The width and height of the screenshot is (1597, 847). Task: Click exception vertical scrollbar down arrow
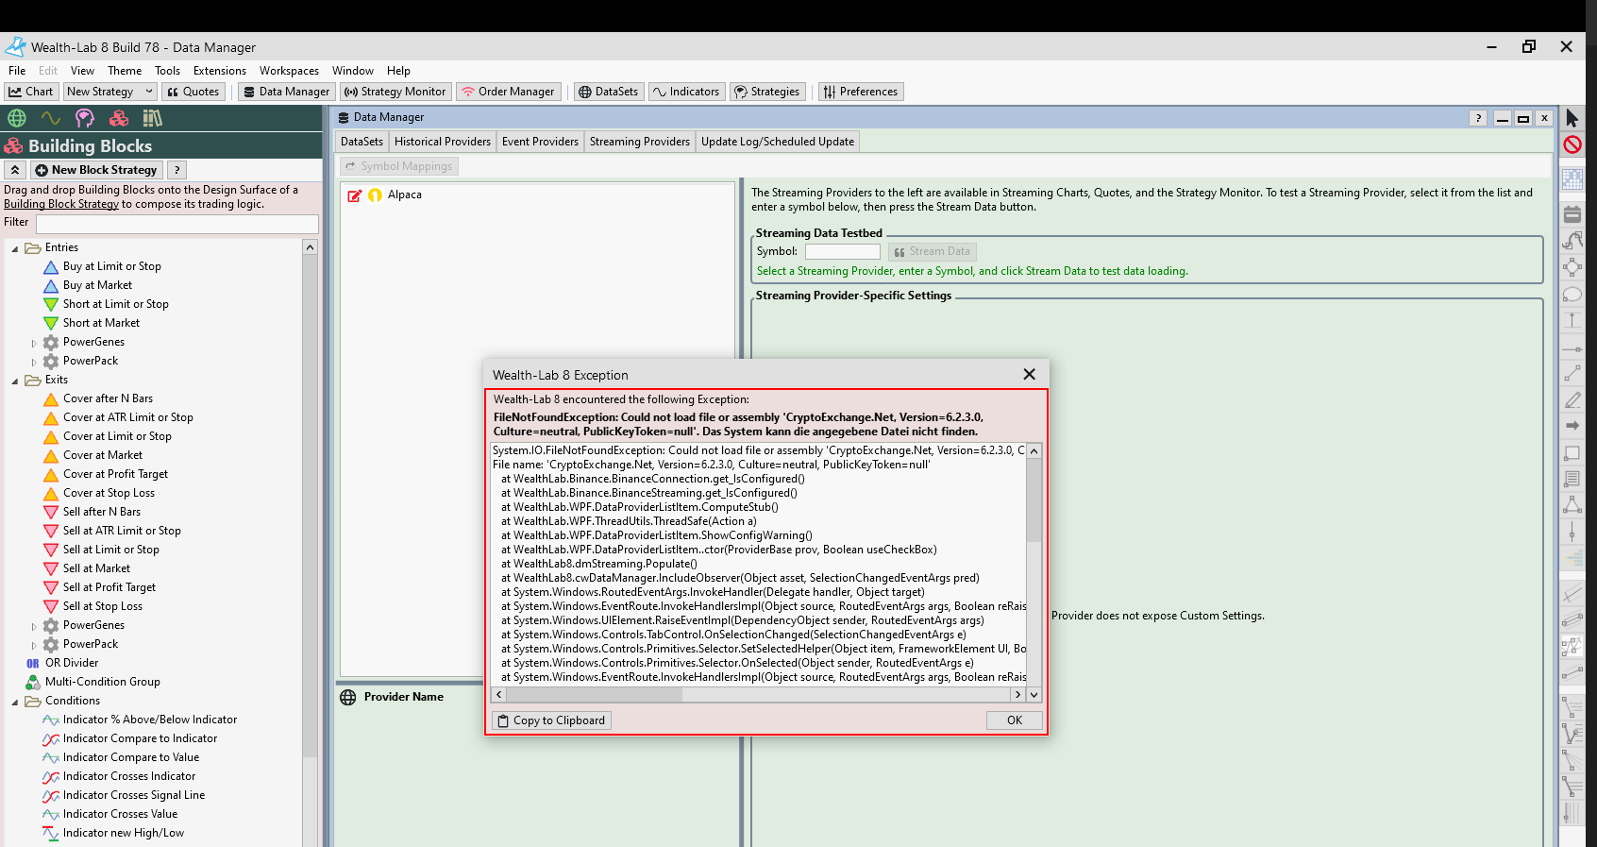click(1034, 695)
